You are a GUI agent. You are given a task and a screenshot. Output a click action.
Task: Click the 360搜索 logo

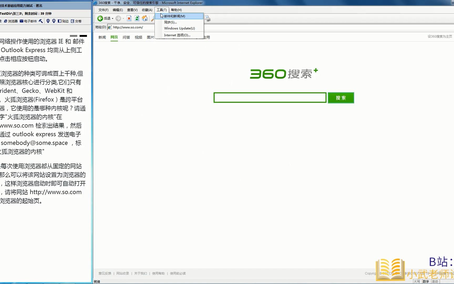[x=284, y=74]
